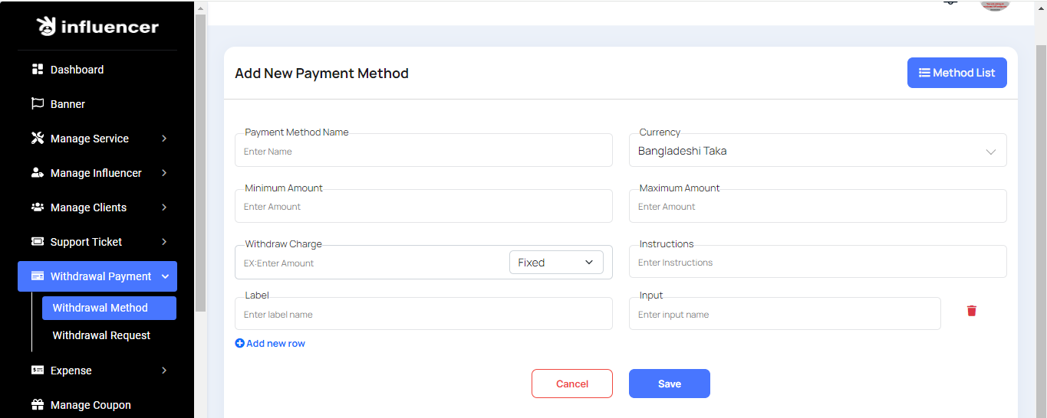The image size is (1047, 418).
Task: Click the Manage Coupon gift icon
Action: [x=37, y=405]
